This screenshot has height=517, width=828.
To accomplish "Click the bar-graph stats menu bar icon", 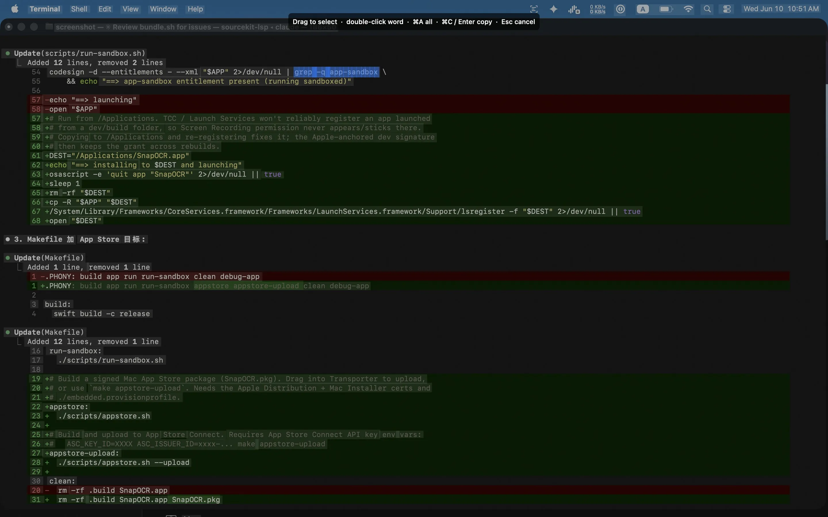I will 574,9.
